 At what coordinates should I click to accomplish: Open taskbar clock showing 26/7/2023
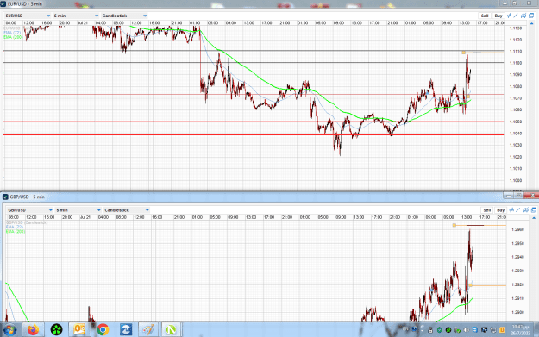(x=520, y=330)
